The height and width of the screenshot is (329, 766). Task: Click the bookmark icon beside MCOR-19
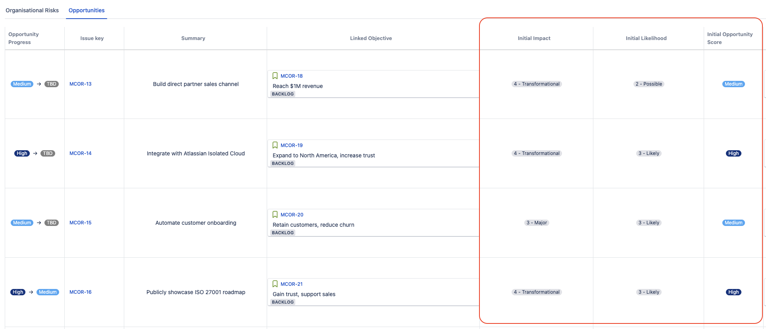[x=275, y=145]
